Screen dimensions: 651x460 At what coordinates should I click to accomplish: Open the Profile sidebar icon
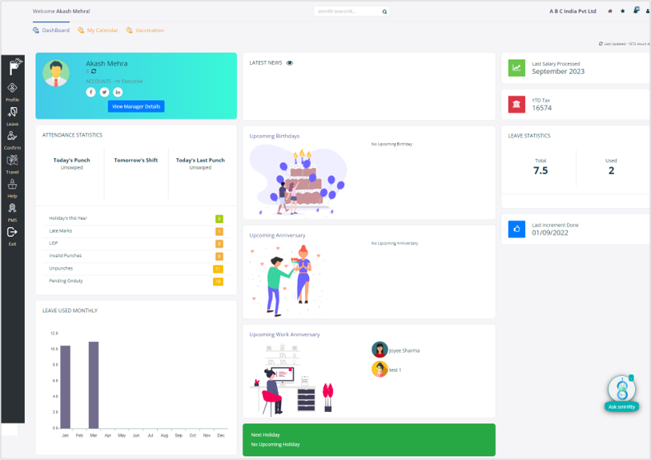point(12,89)
